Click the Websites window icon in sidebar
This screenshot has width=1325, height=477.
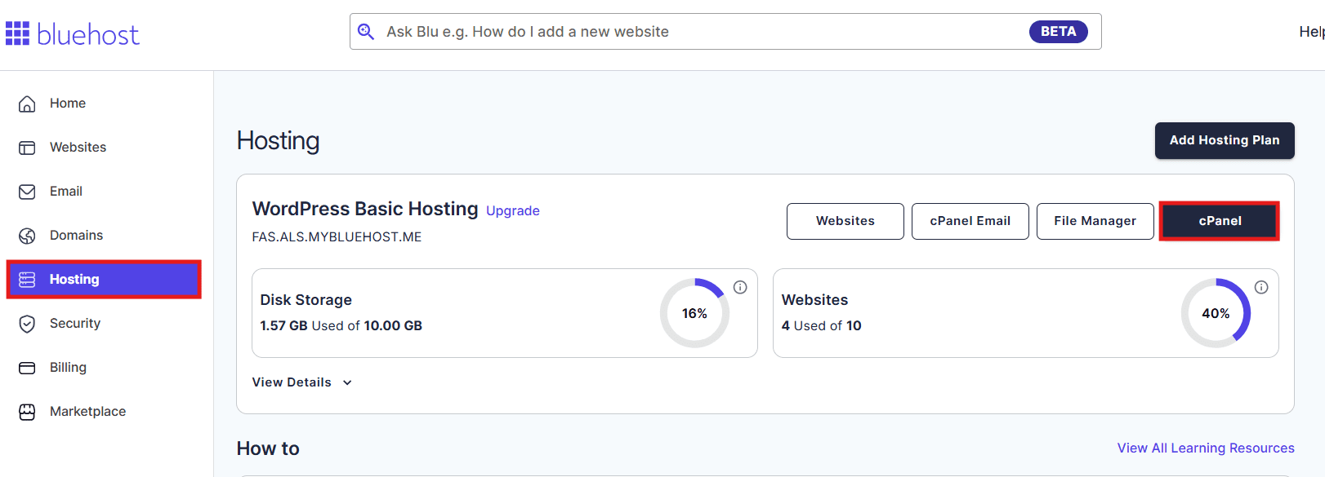pos(27,148)
